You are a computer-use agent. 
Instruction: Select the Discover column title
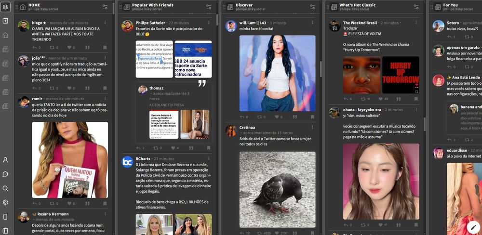244,5
